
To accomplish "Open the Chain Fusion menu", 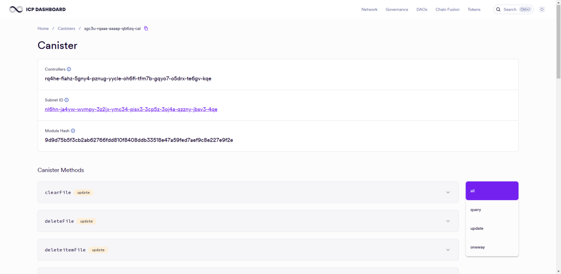I will click(447, 9).
